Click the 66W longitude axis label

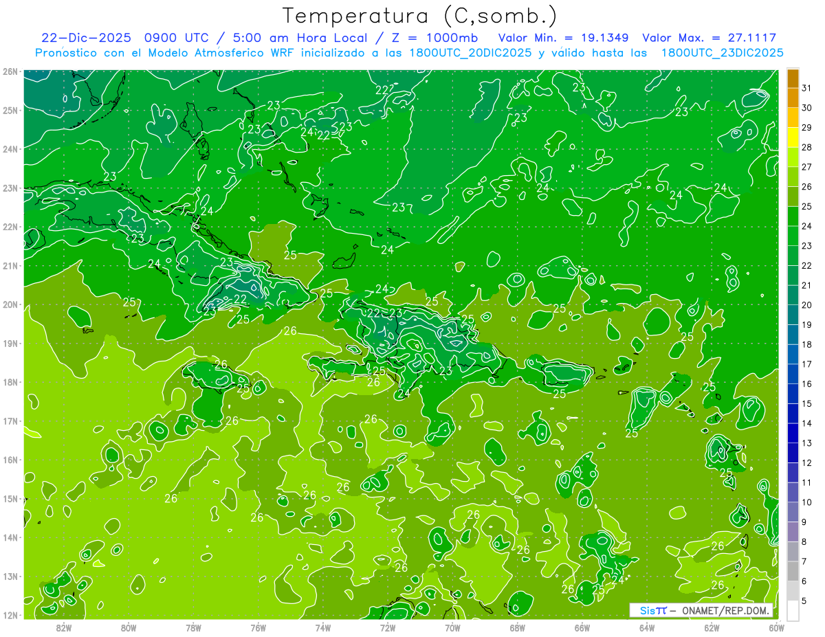point(582,627)
